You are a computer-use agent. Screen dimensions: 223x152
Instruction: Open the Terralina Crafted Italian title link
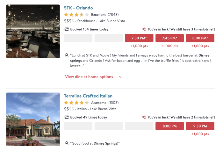coord(88,96)
